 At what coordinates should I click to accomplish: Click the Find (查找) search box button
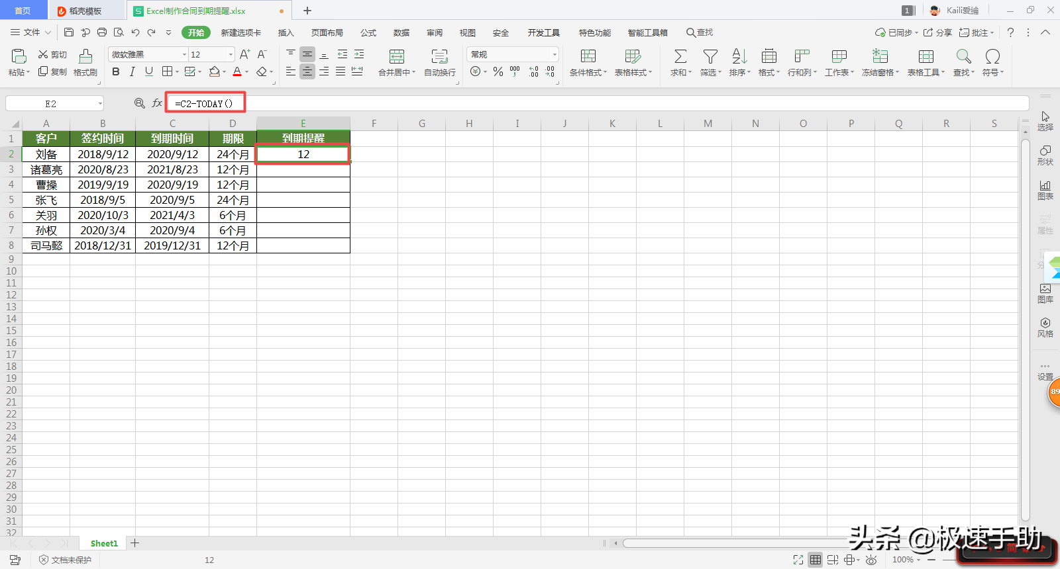pos(700,32)
